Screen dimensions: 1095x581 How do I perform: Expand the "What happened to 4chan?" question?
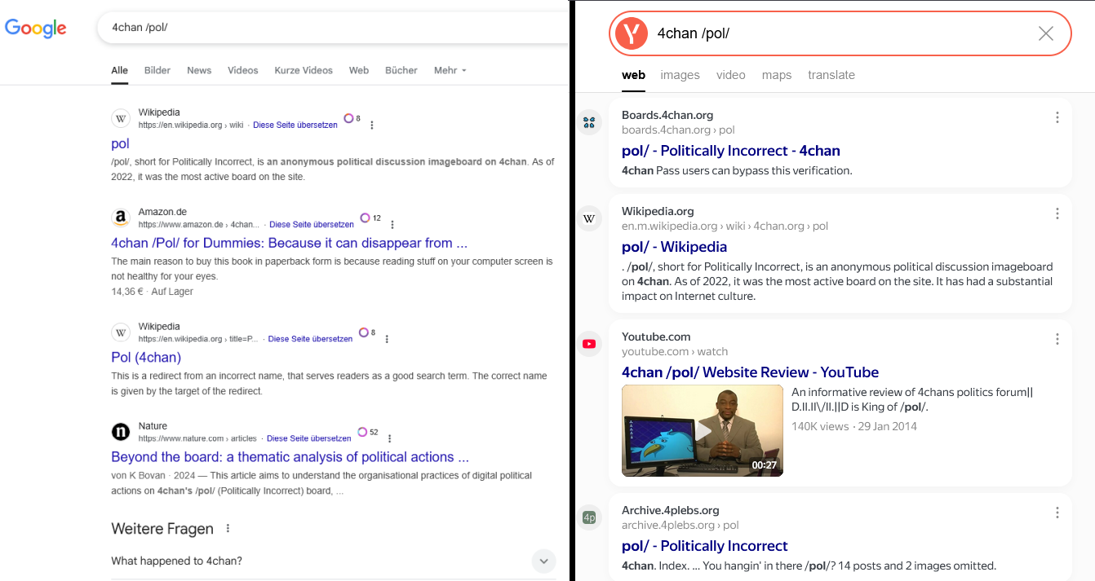point(543,561)
